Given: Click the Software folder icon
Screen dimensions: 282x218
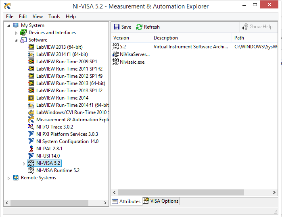Looking at the screenshot, I should (23, 40).
